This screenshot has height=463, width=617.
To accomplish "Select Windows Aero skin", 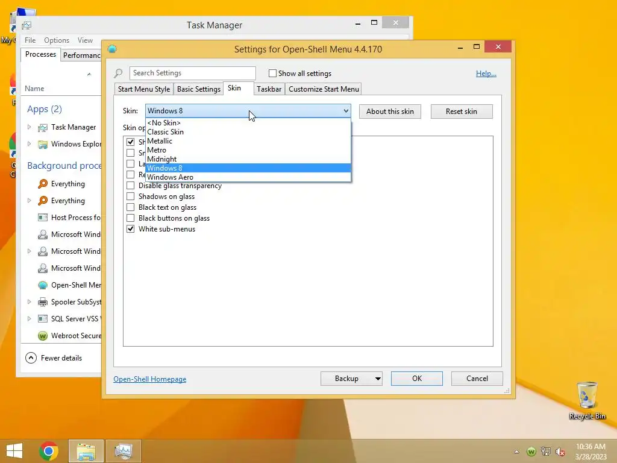I will 248,177.
